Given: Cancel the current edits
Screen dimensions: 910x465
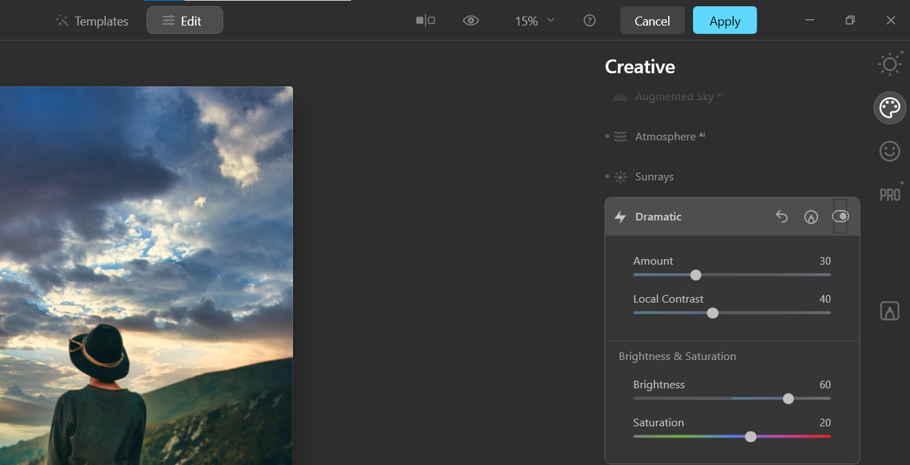Looking at the screenshot, I should [x=652, y=20].
